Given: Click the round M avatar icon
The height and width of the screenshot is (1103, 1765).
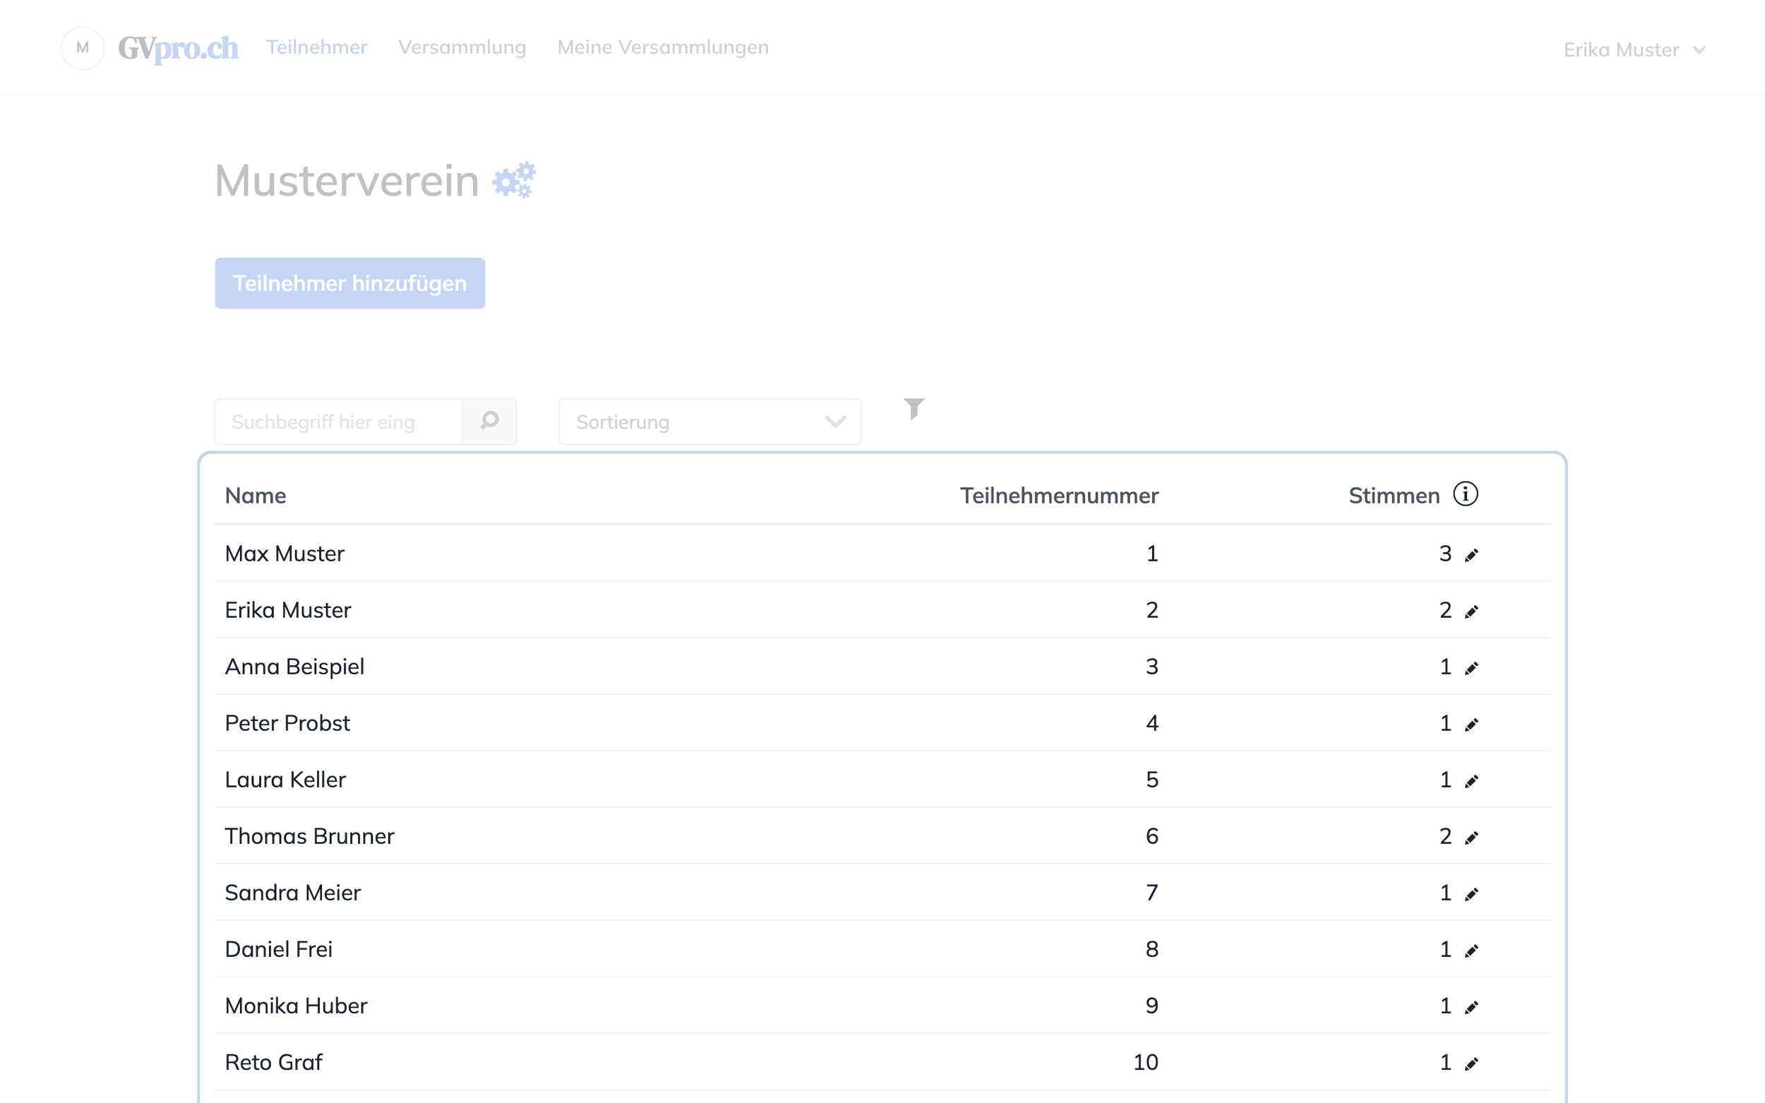Looking at the screenshot, I should [83, 48].
